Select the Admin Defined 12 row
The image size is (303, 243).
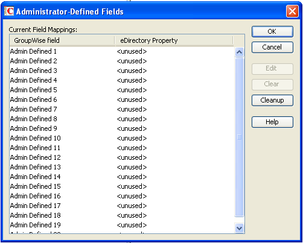(x=122, y=157)
